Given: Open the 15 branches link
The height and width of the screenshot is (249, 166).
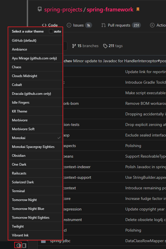Looking at the screenshot, I should (85, 46).
